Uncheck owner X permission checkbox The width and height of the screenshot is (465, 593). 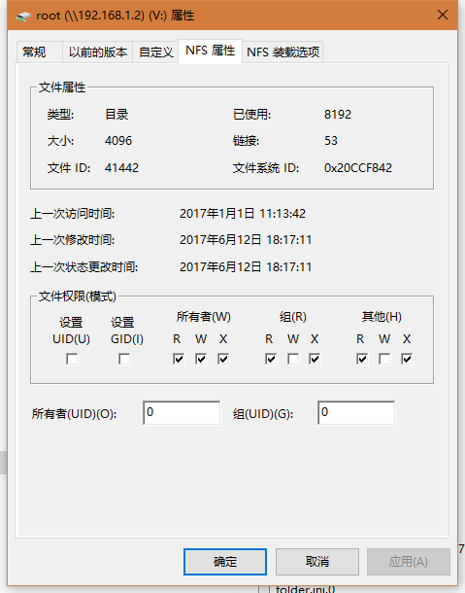[x=223, y=359]
